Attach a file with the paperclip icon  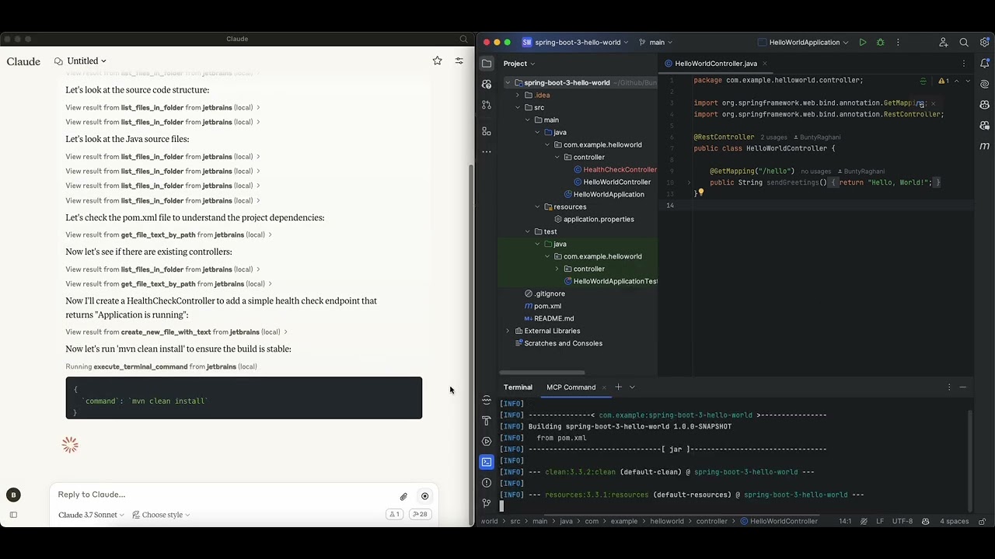pyautogui.click(x=403, y=496)
